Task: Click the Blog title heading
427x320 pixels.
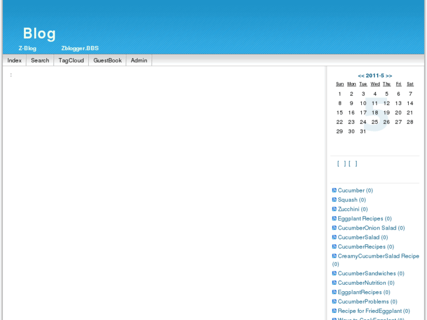Action: [x=39, y=33]
